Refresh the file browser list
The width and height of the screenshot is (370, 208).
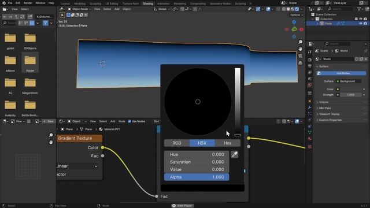(x=22, y=17)
